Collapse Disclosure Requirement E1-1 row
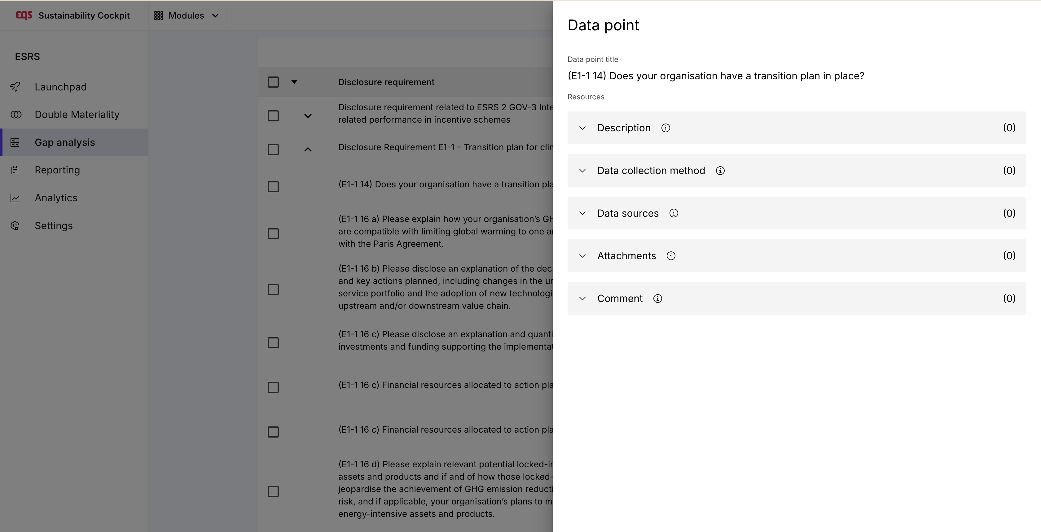The width and height of the screenshot is (1041, 532). [x=308, y=150]
